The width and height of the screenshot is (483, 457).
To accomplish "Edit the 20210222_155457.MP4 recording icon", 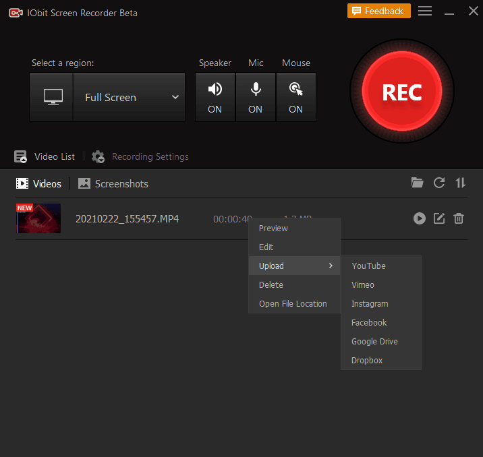I will (x=439, y=218).
